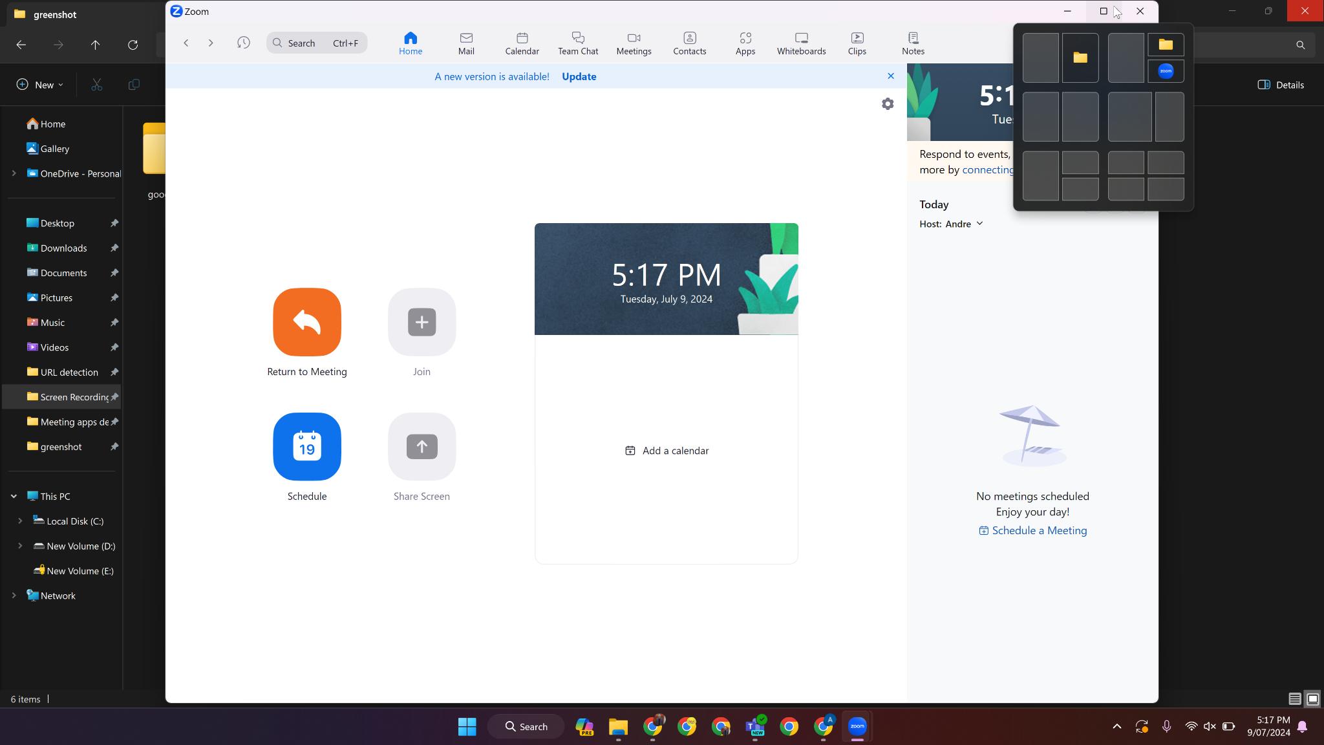
Task: Expand OneDrive - Personal node
Action: click(14, 173)
